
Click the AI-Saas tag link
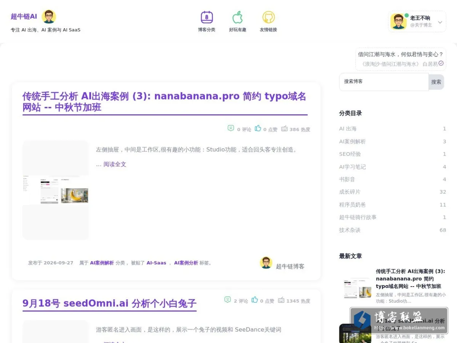(x=157, y=263)
